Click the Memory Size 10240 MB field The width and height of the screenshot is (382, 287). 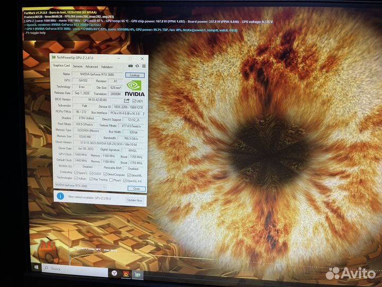[x=85, y=137]
